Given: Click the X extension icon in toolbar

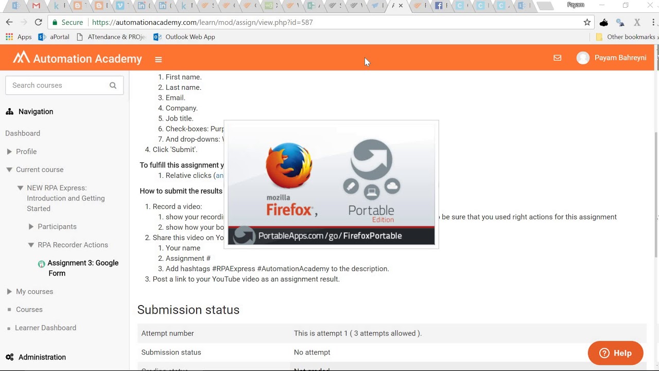Looking at the screenshot, I should tap(637, 22).
